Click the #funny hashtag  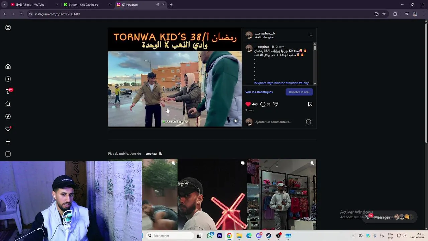tap(304, 83)
